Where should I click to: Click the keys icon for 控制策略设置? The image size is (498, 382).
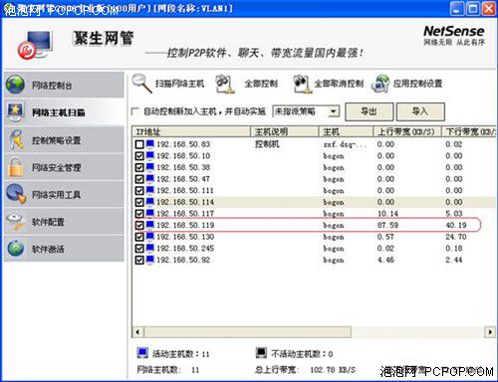pyautogui.click(x=16, y=139)
